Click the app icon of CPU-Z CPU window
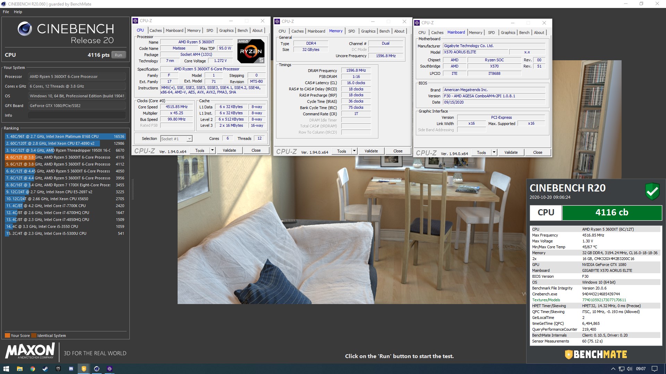 pyautogui.click(x=136, y=21)
